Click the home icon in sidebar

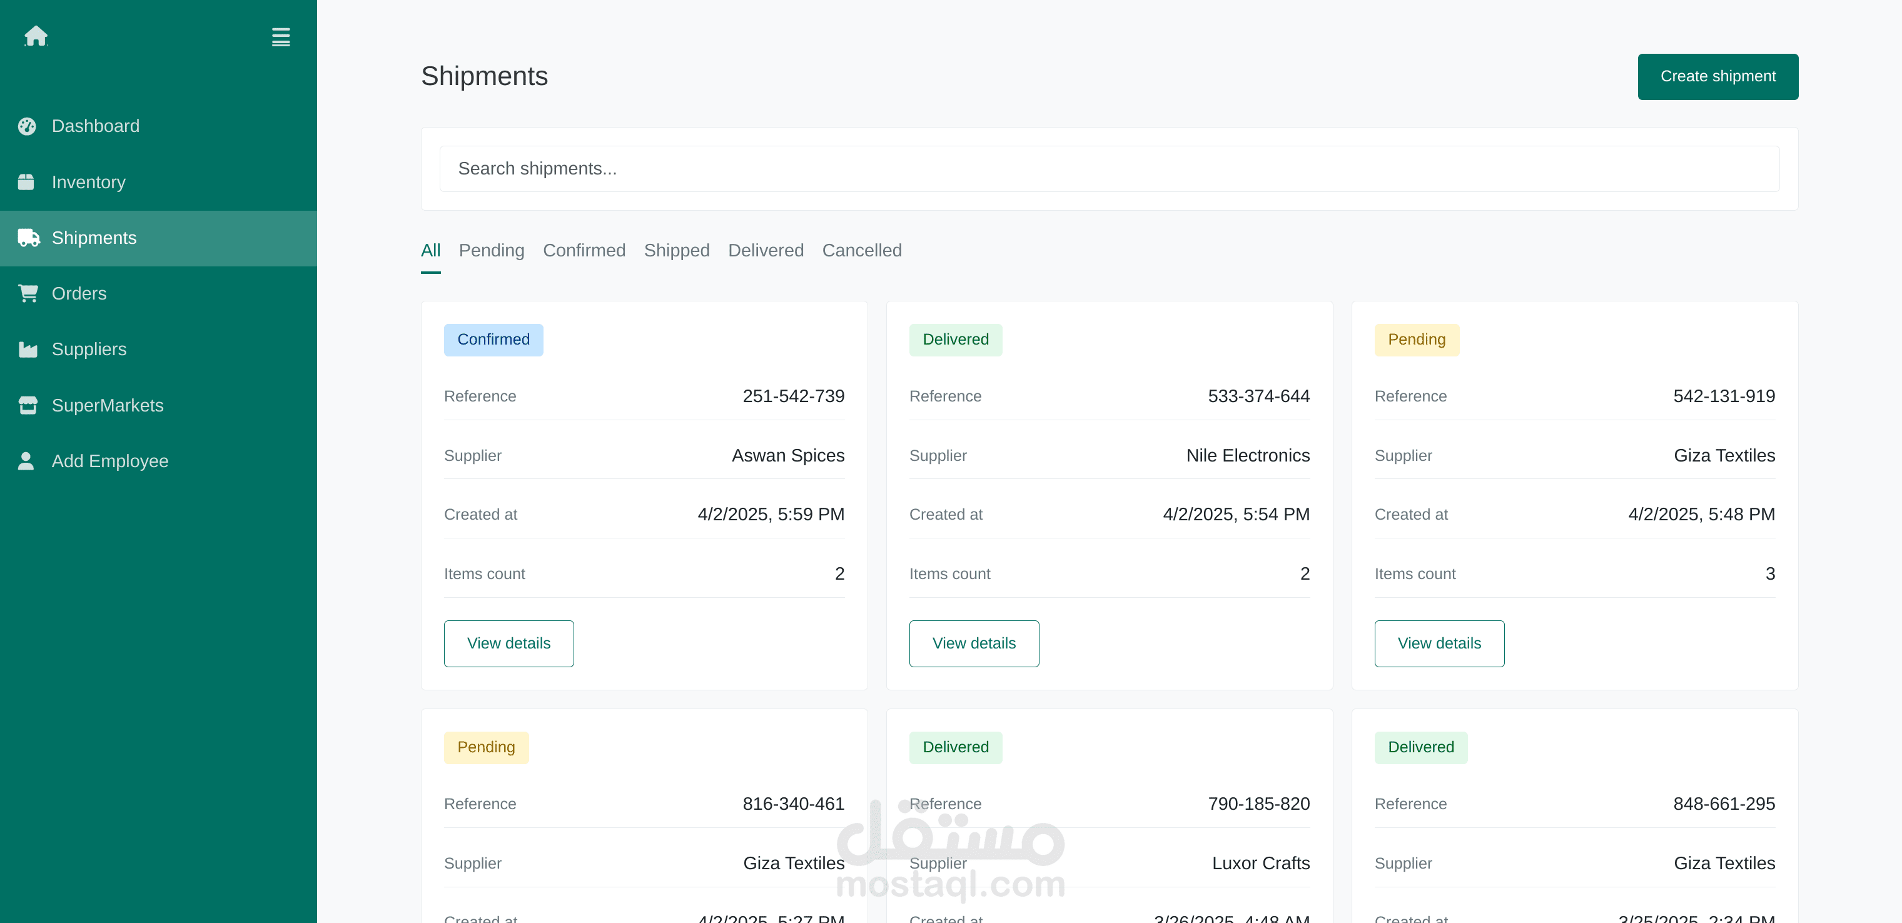pyautogui.click(x=36, y=36)
